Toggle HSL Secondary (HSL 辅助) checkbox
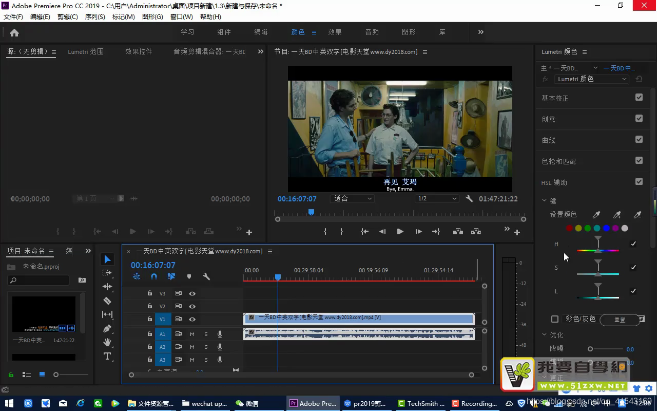This screenshot has height=411, width=657. pos(639,181)
